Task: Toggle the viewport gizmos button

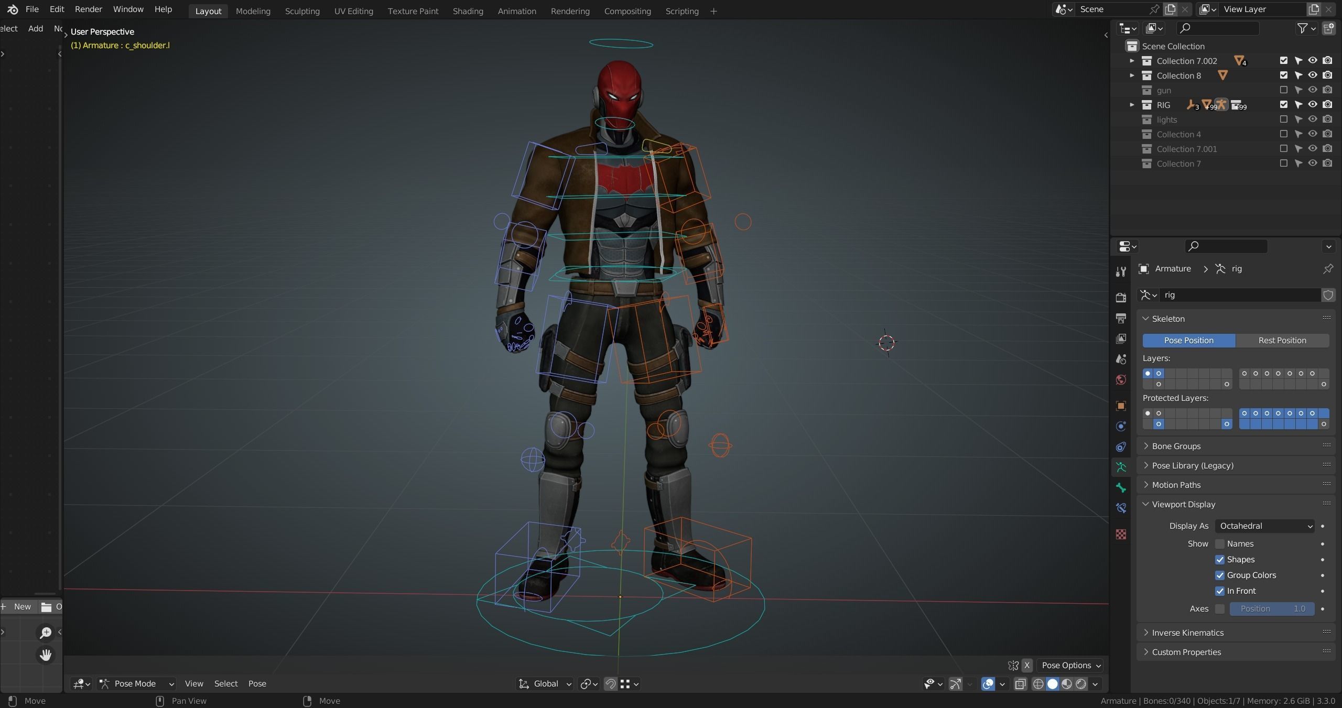Action: point(955,684)
